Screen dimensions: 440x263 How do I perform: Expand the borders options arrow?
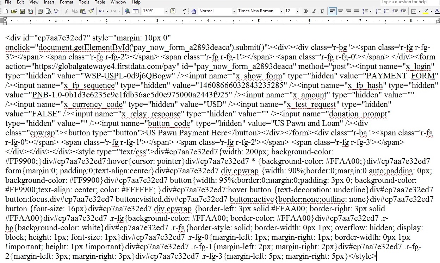coord(419,11)
